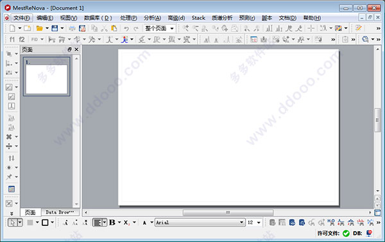
Task: Click the subscript X icon
Action: click(126, 223)
